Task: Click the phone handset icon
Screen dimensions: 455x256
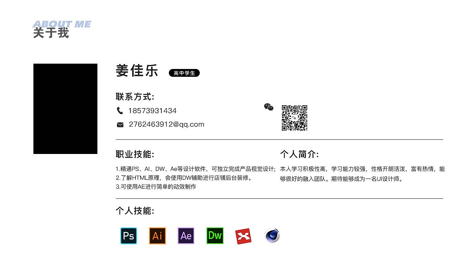Action: pyautogui.click(x=120, y=111)
